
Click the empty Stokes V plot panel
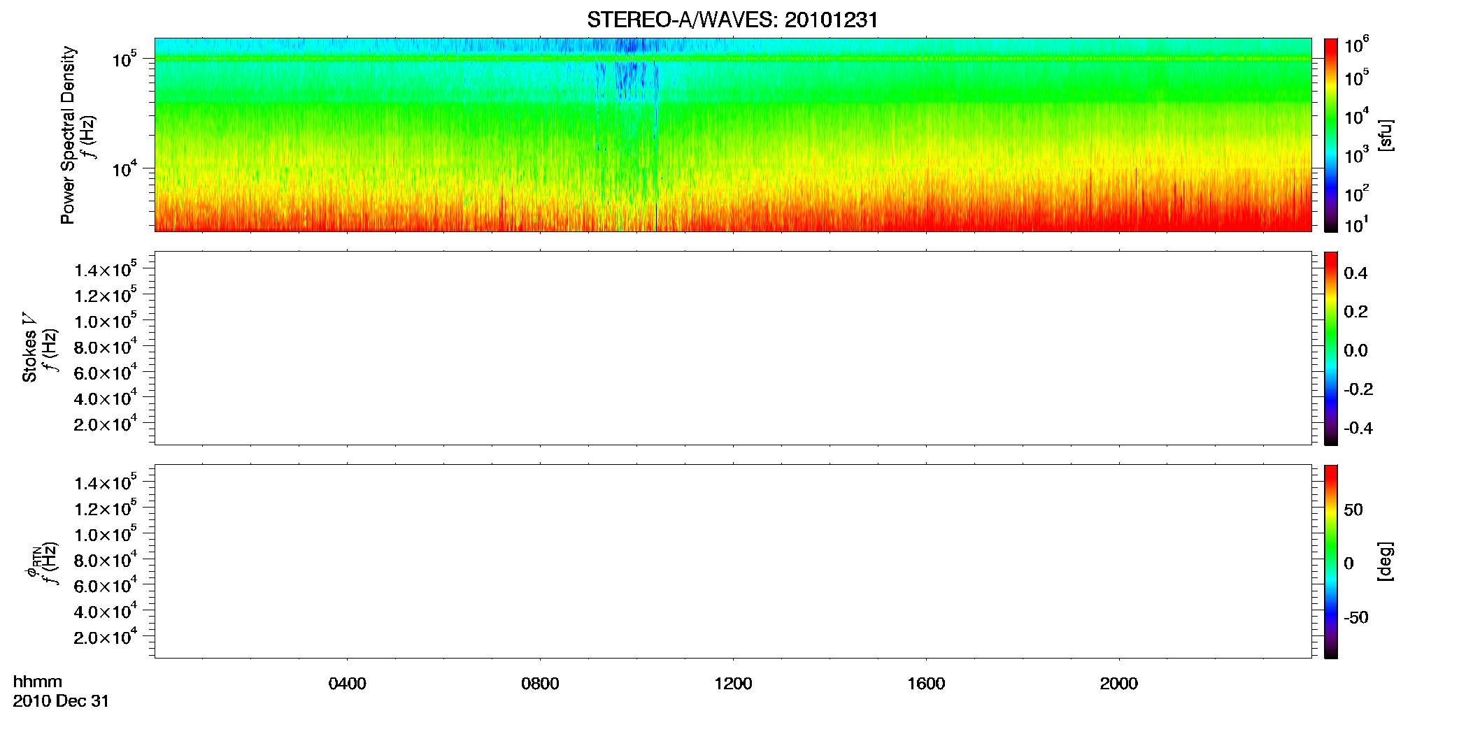click(x=732, y=347)
